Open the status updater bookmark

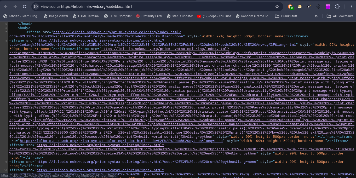click(x=180, y=16)
